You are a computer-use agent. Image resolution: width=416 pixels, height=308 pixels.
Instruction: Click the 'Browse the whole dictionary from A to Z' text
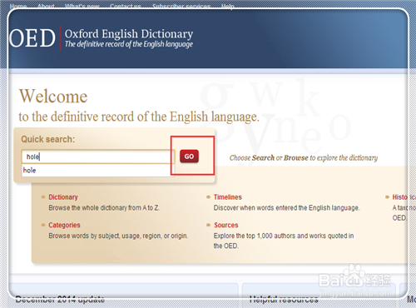coord(104,208)
